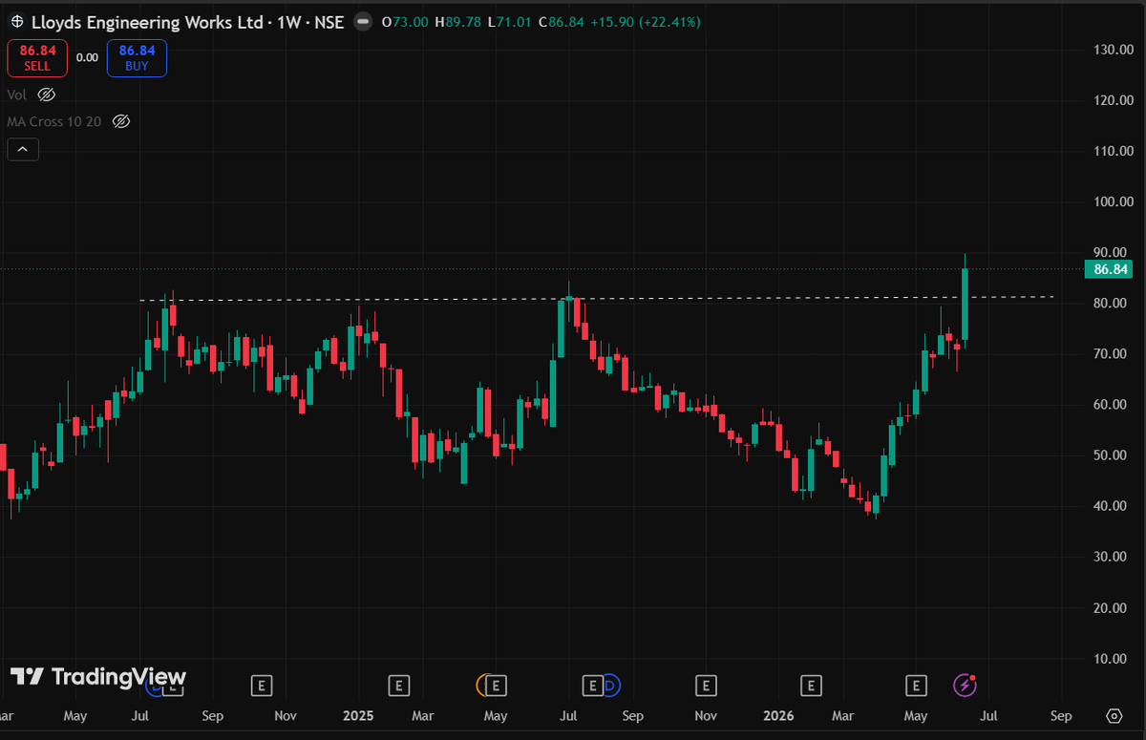Click the earnings E marker near Mar 2025
1146x740 pixels.
tap(399, 685)
